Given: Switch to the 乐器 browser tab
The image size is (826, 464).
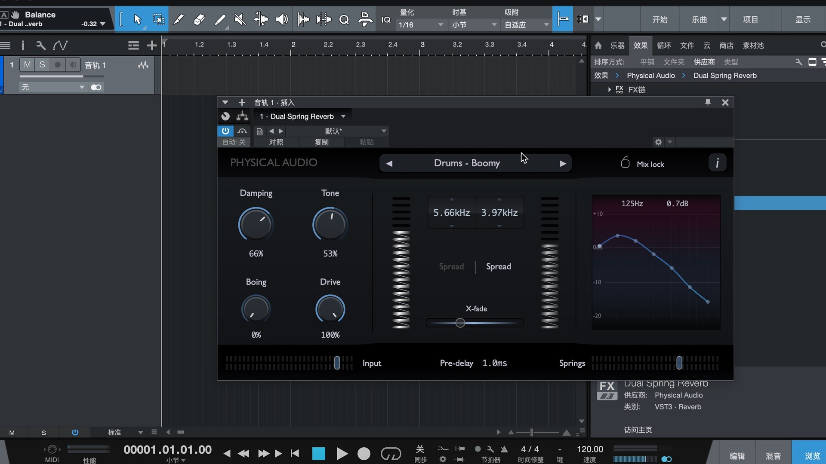Looking at the screenshot, I should tap(617, 45).
